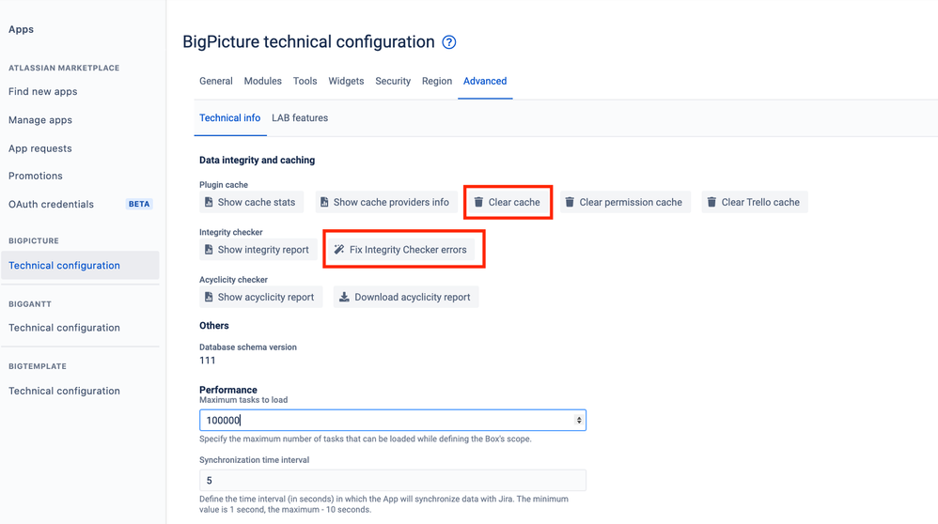Open Promotions in sidebar
The image size is (938, 524).
(x=36, y=176)
